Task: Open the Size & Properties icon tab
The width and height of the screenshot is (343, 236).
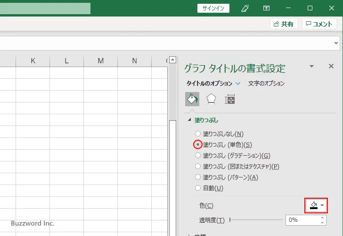Action: [230, 99]
